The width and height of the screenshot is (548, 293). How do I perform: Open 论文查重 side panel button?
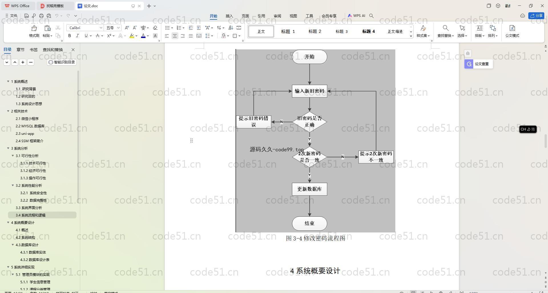pos(479,64)
